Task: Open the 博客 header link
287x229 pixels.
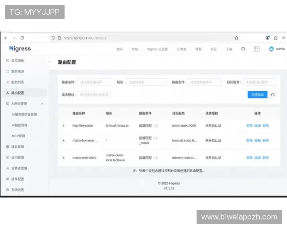Action: coord(199,49)
